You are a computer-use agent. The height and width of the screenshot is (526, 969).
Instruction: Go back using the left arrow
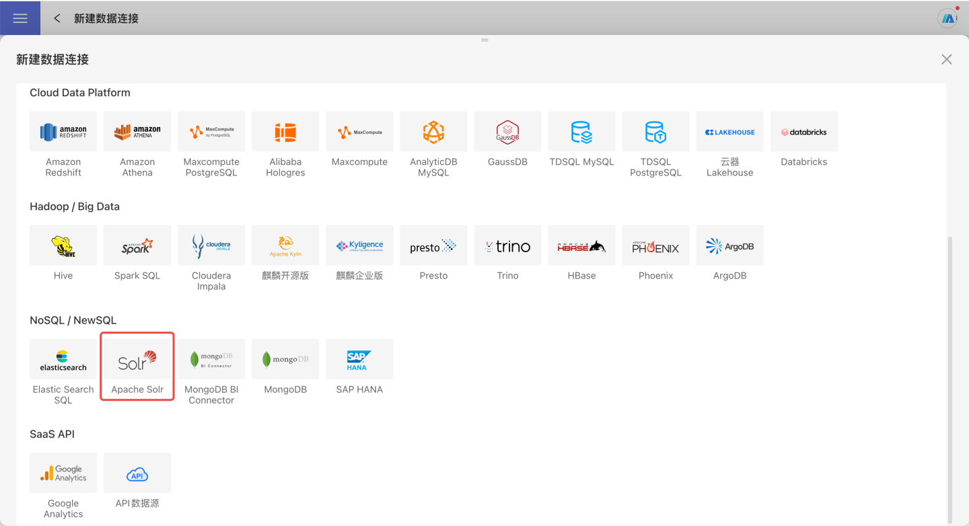click(57, 18)
